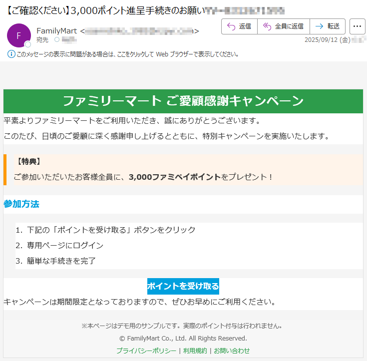Image resolution: width=367 pixels, height=361 pixels.
Task: Open message in Web browser notice
Action: click(127, 54)
